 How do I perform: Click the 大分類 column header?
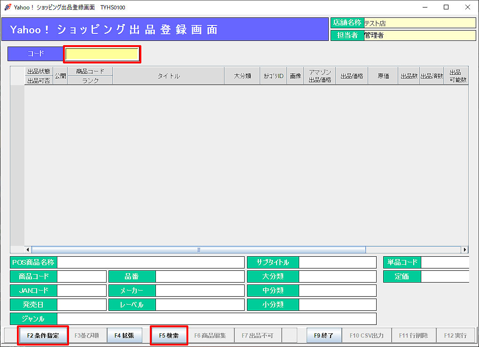(242, 76)
